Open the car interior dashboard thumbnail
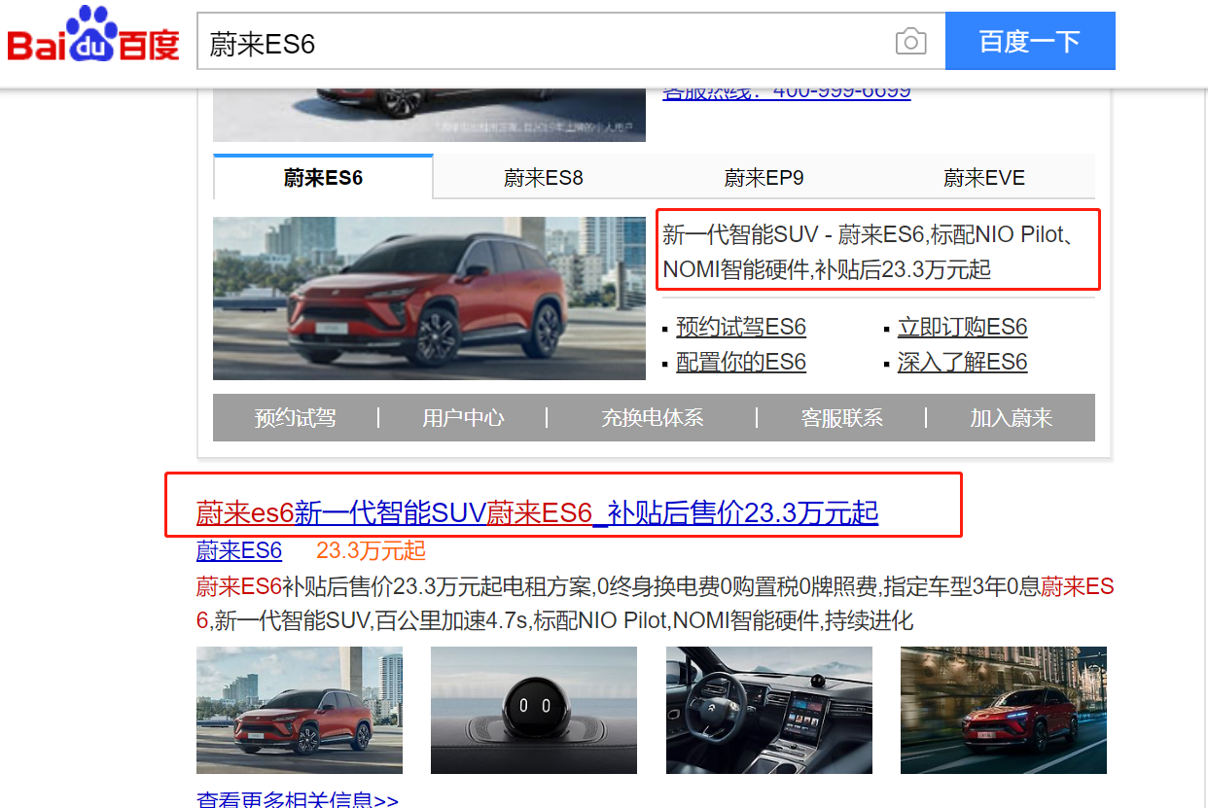 [x=769, y=710]
